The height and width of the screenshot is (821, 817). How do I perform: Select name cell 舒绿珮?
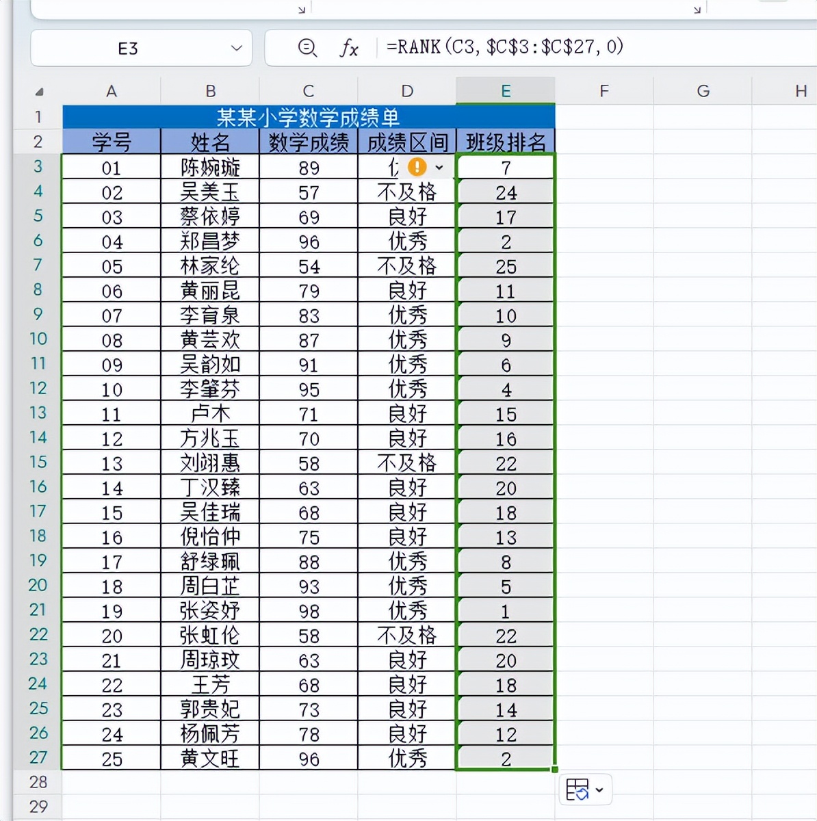point(210,561)
